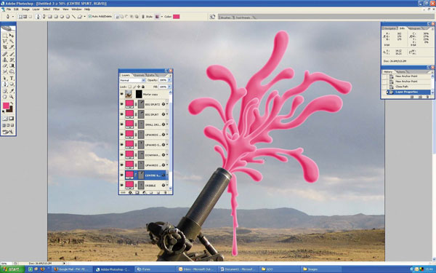436x273 pixels.
Task: Open the tool preset picker arrow
Action: coord(13,17)
